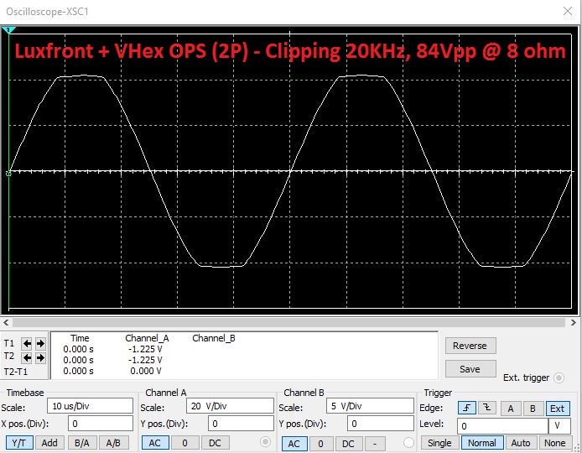Choose Normal trigger mode
Screen dimensions: 582x453
coord(481,443)
